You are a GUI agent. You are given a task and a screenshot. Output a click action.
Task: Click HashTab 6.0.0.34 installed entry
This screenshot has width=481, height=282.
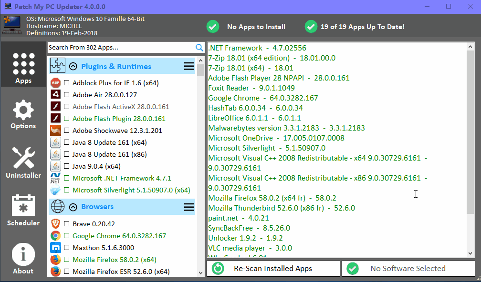pos(255,108)
